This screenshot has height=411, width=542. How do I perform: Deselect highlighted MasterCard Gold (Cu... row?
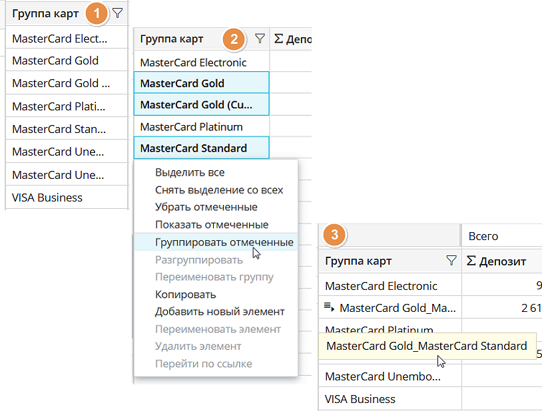coord(201,105)
